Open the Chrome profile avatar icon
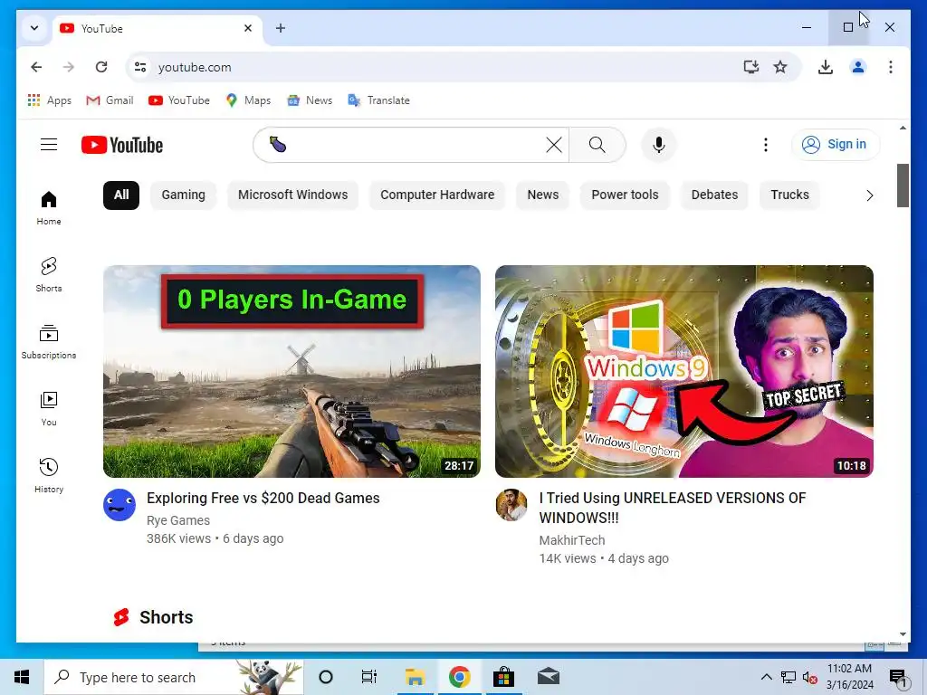This screenshot has width=927, height=695. pos(858,67)
